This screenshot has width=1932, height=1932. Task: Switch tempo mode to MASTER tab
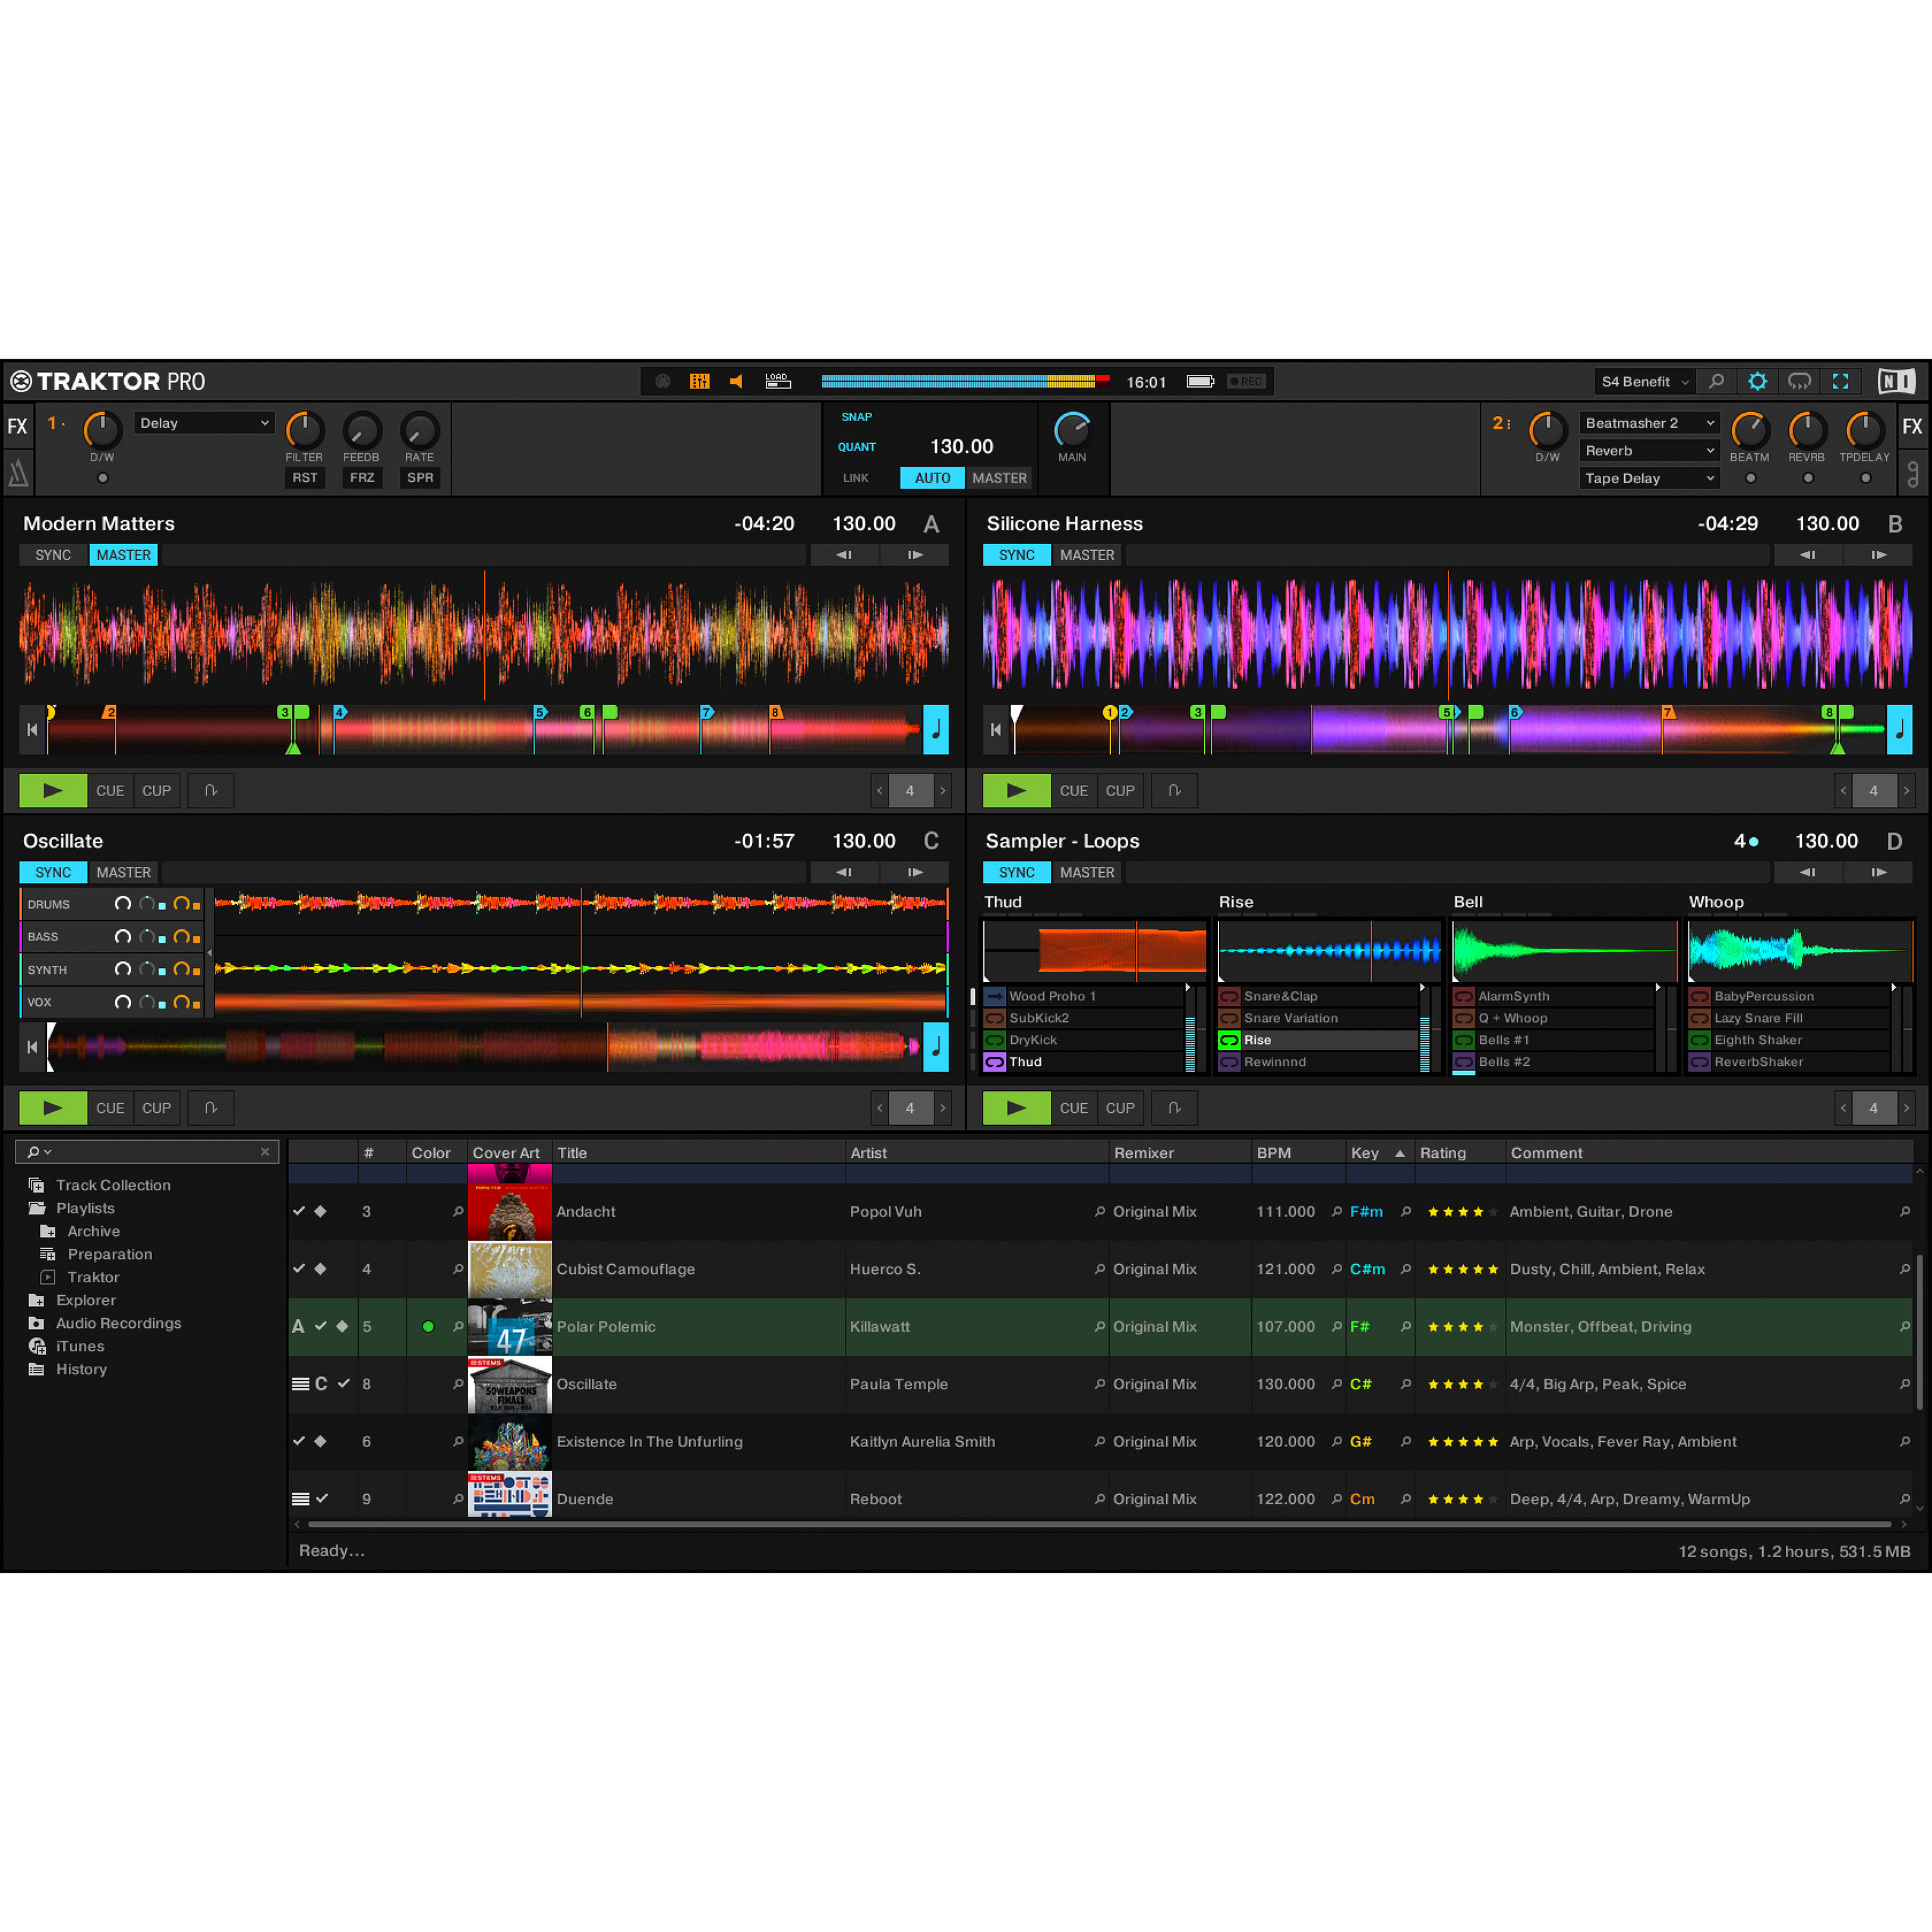point(999,478)
